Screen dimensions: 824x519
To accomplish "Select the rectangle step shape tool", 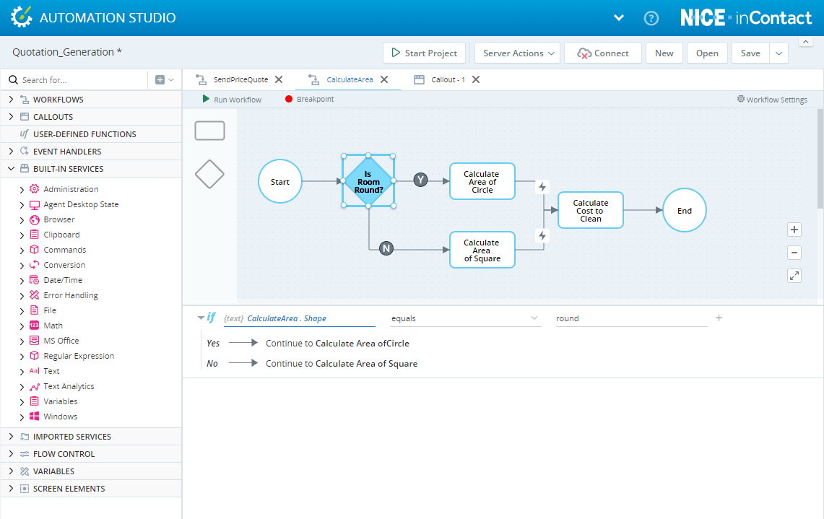I will 209,130.
